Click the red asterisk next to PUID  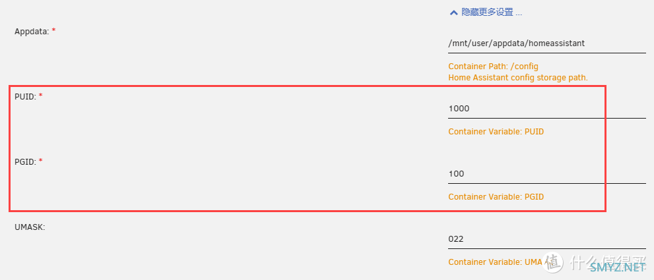(x=40, y=96)
